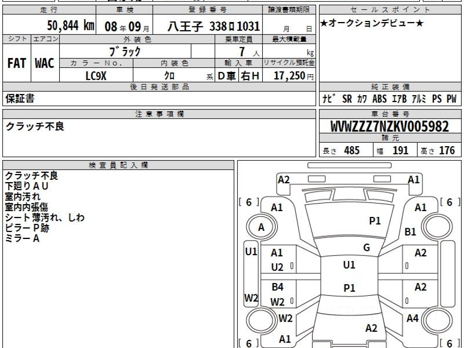This screenshot has width=464, height=348.
Task: Select the ミラーA inspector note line
Action: tap(22, 239)
